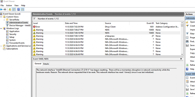
Task: Click the Forwarded Events log icon
Action: [7, 43]
